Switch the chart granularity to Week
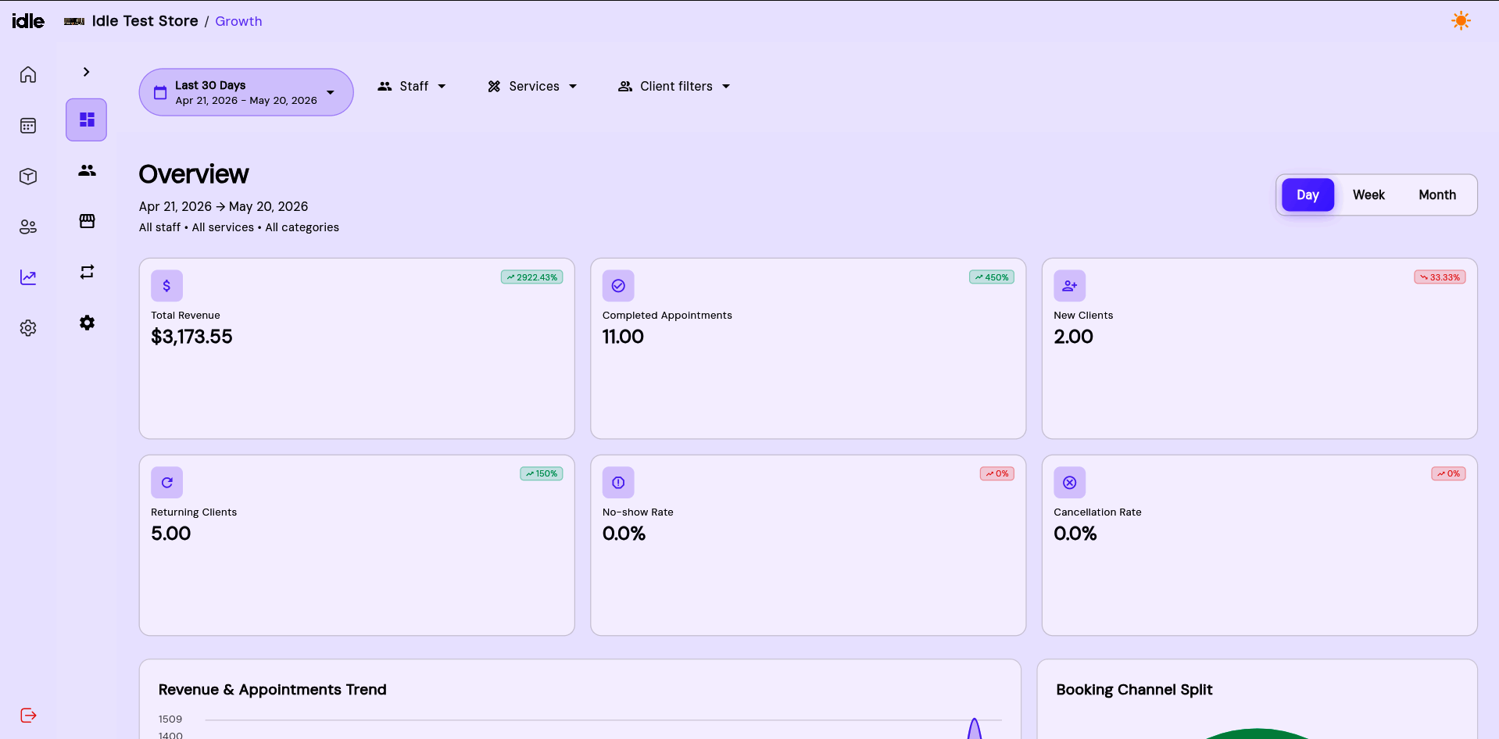Image resolution: width=1499 pixels, height=739 pixels. 1368,195
